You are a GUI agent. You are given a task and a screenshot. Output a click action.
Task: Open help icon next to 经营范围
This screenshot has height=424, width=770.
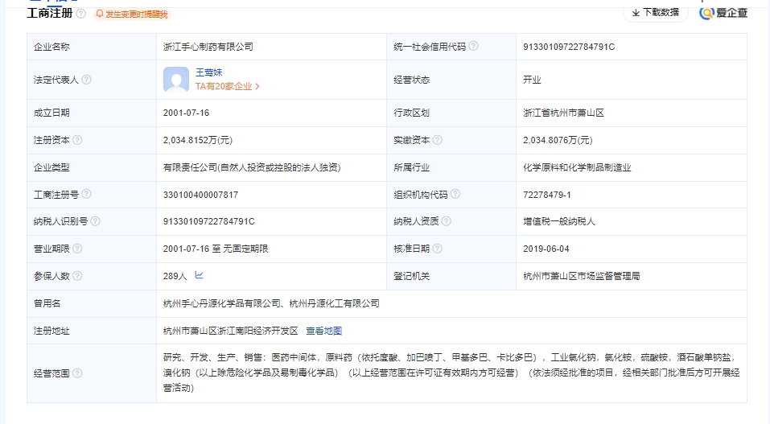[77, 373]
